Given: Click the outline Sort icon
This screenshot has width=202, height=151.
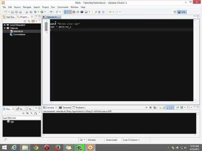Looking at the screenshot, I should point(24,113).
